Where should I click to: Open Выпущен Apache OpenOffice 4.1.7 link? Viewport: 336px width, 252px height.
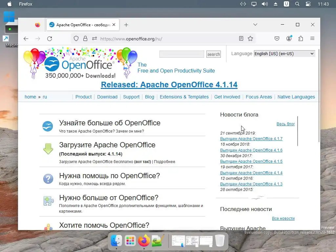point(251,139)
